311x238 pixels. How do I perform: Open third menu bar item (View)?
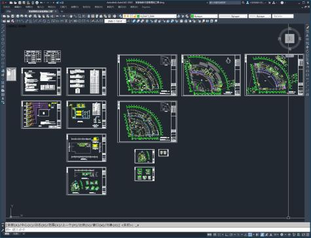click(x=29, y=7)
